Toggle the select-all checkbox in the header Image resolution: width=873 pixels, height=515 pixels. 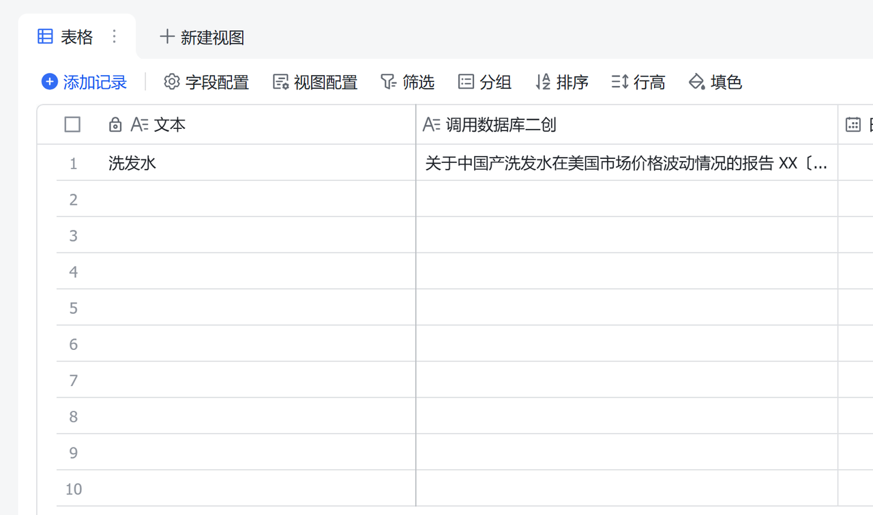pos(72,124)
